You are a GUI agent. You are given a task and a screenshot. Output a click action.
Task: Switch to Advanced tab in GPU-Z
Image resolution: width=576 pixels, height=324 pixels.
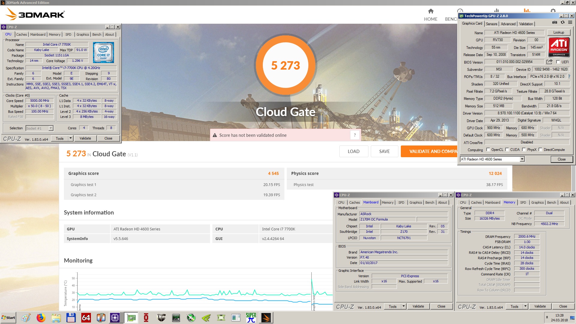click(508, 24)
